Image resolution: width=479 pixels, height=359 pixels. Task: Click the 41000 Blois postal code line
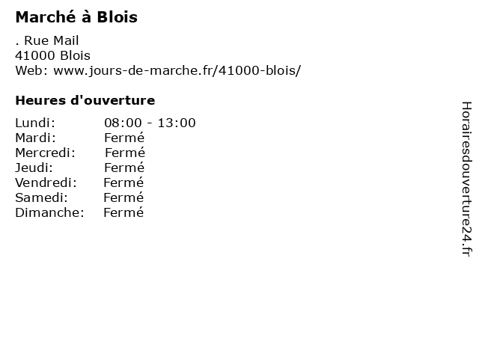coord(53,55)
